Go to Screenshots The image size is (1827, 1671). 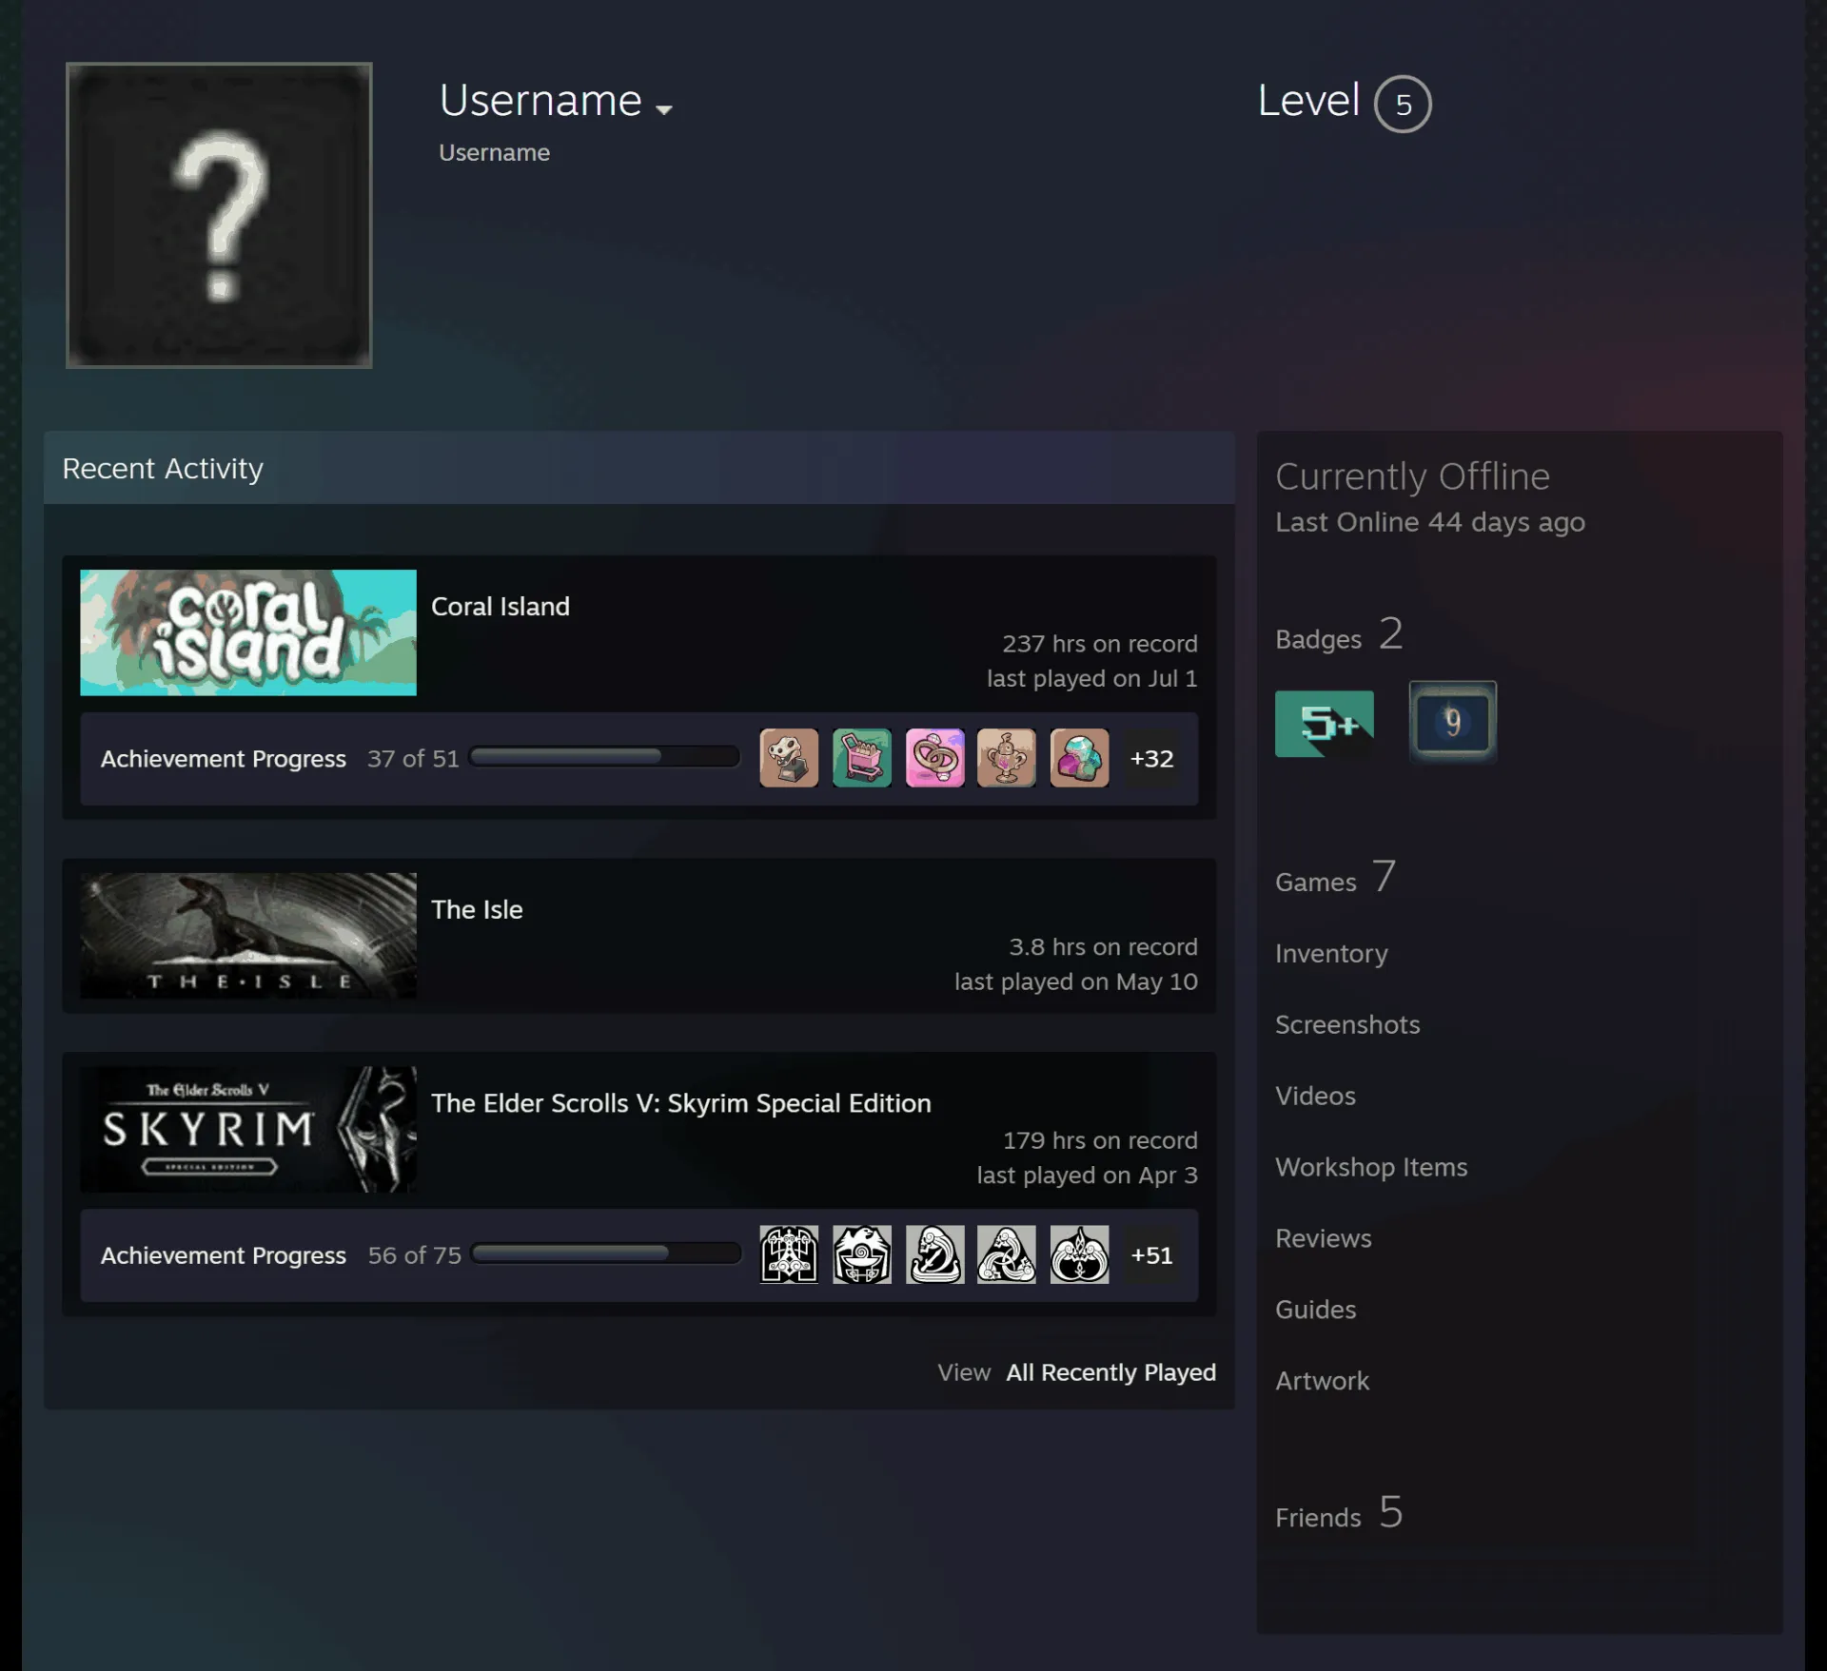(1347, 1024)
